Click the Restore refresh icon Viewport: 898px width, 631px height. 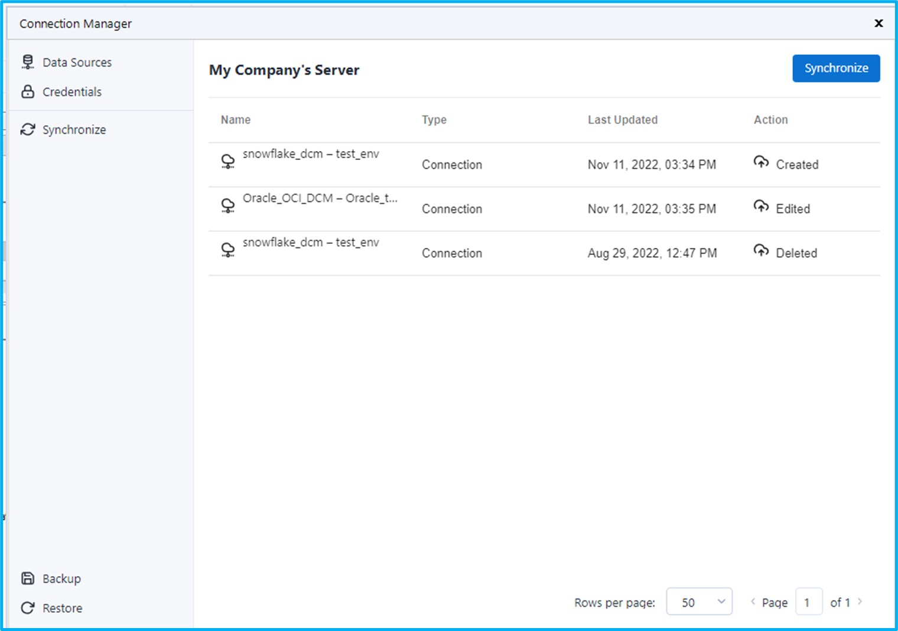[28, 608]
